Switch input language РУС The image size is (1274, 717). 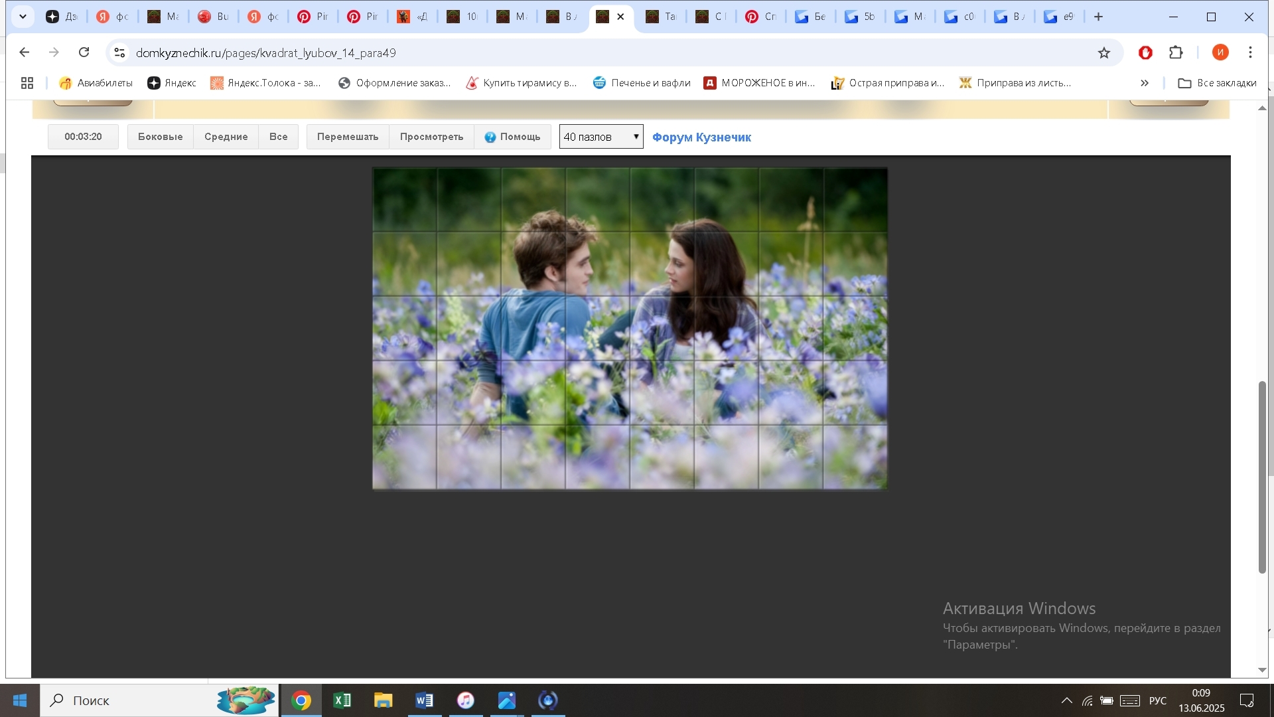pyautogui.click(x=1158, y=700)
